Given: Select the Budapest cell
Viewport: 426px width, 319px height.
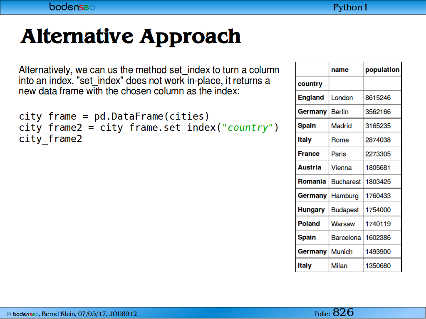Looking at the screenshot, I should 345,210.
